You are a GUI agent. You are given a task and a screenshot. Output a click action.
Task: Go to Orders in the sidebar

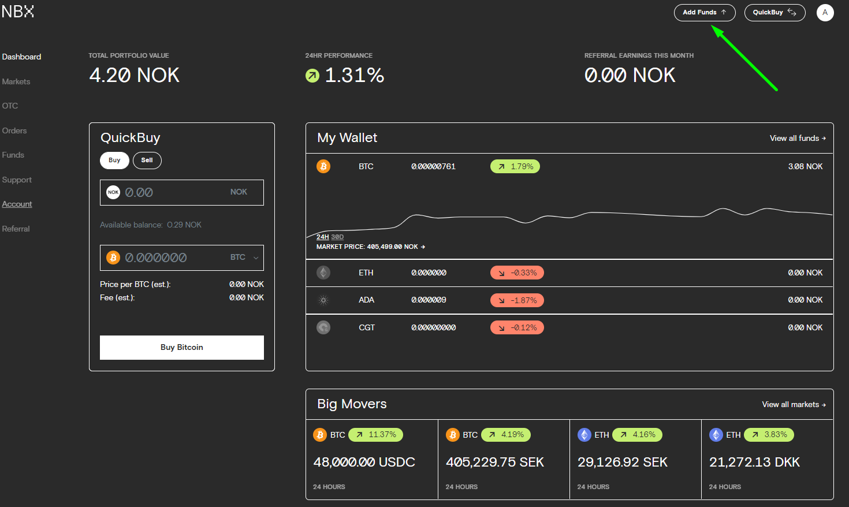(14, 131)
